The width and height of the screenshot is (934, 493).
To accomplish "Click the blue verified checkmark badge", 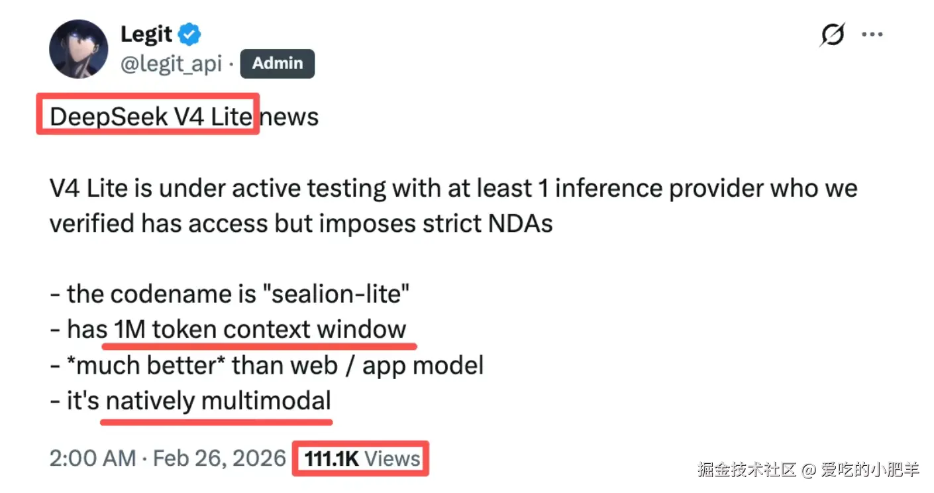I will [x=191, y=34].
